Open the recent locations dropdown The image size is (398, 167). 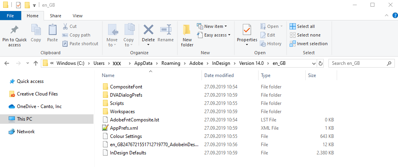[28, 63]
